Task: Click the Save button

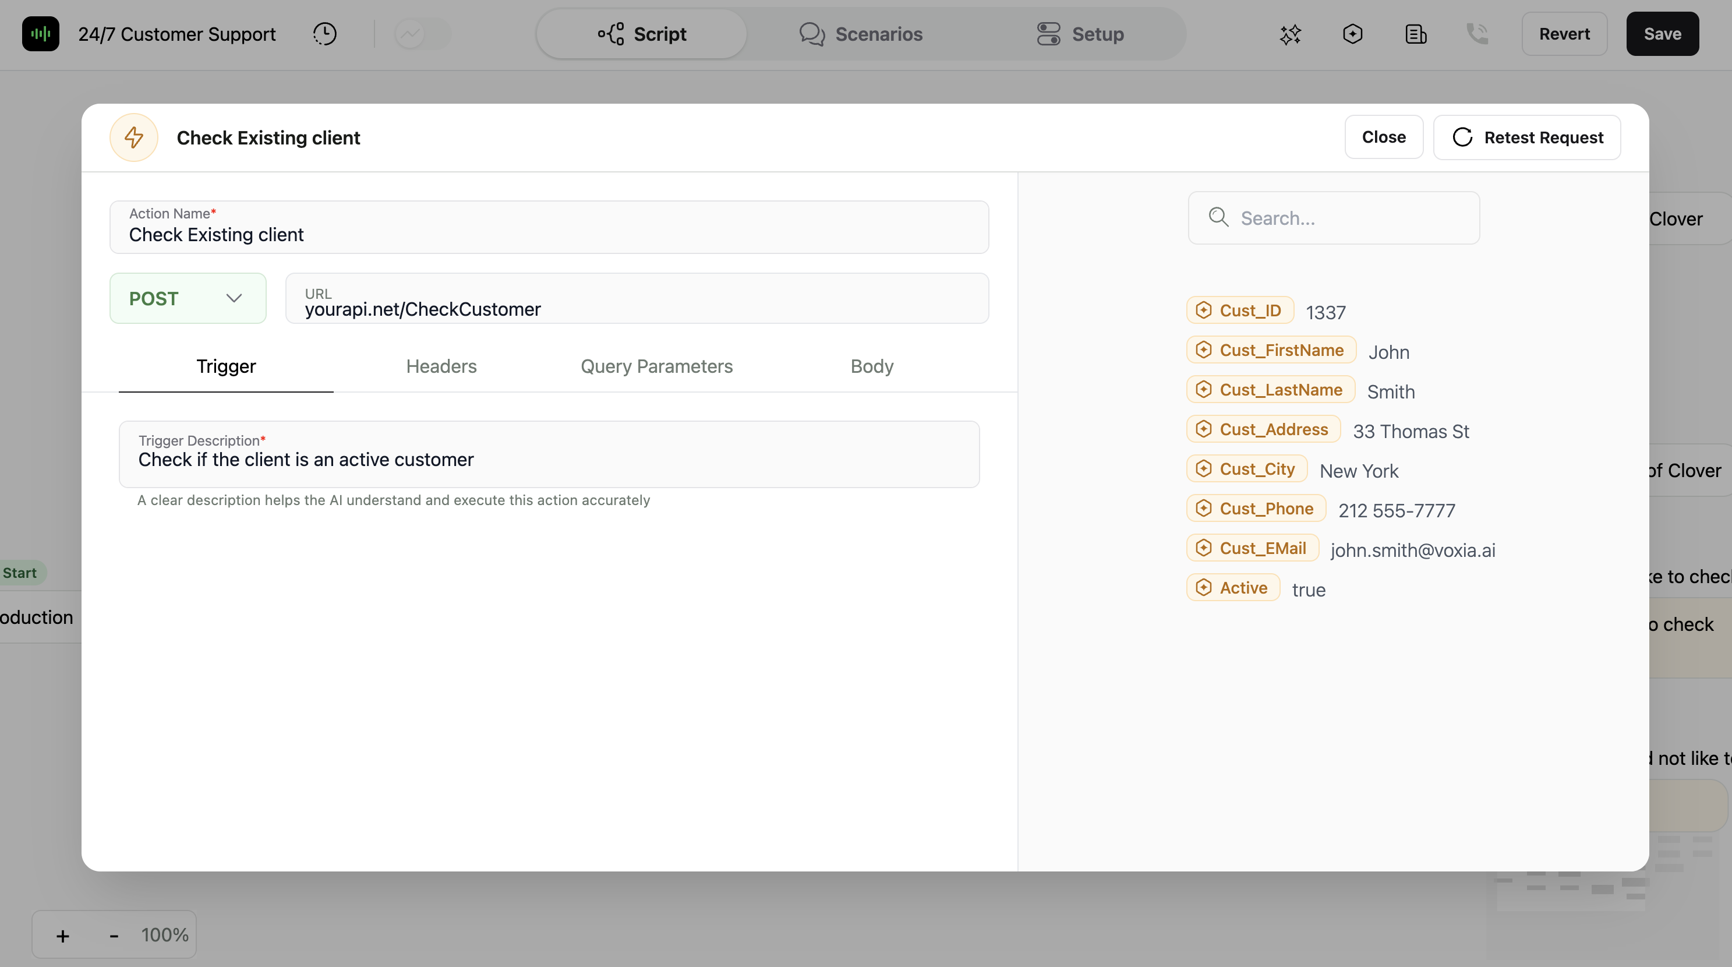Action: pyautogui.click(x=1662, y=34)
